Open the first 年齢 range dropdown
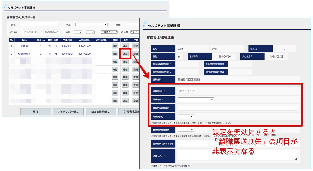The image size is (313, 171). (78, 32)
